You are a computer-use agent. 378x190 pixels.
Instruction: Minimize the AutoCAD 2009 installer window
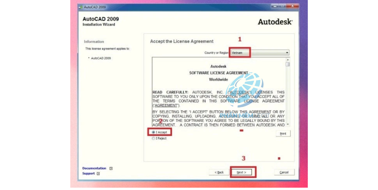pyautogui.click(x=275, y=6)
